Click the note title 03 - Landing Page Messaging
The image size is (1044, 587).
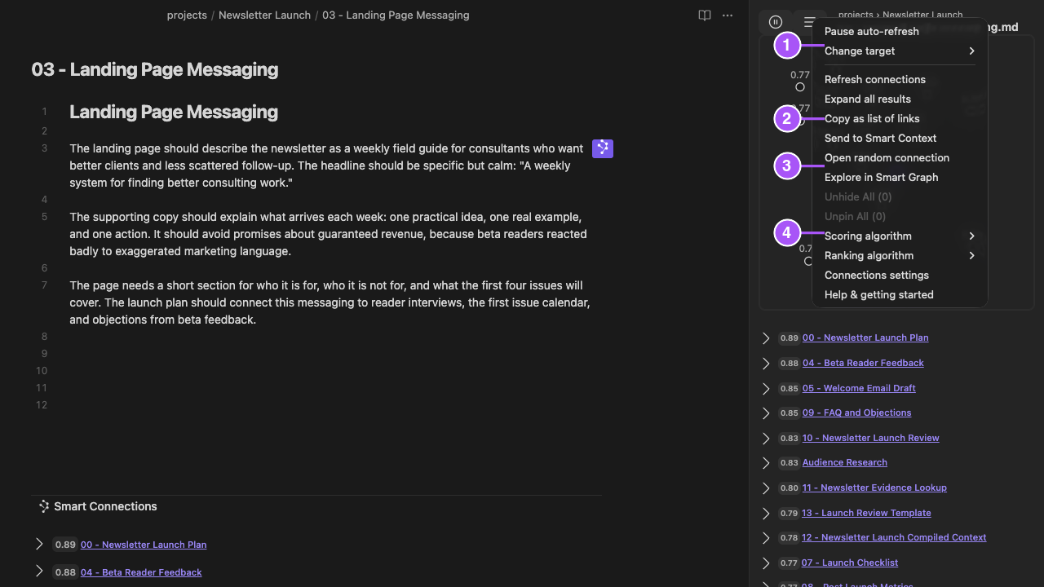coord(155,69)
